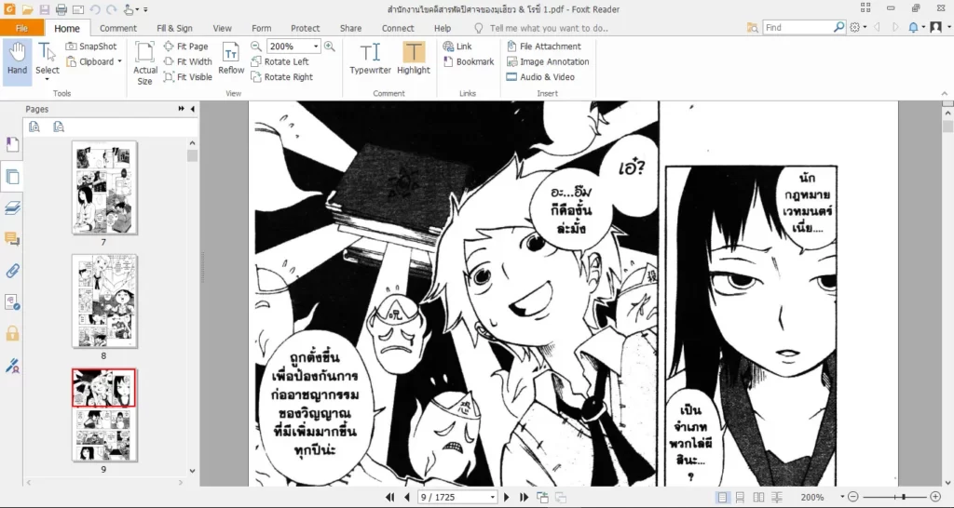
Task: Click File Attachment
Action: pos(543,47)
